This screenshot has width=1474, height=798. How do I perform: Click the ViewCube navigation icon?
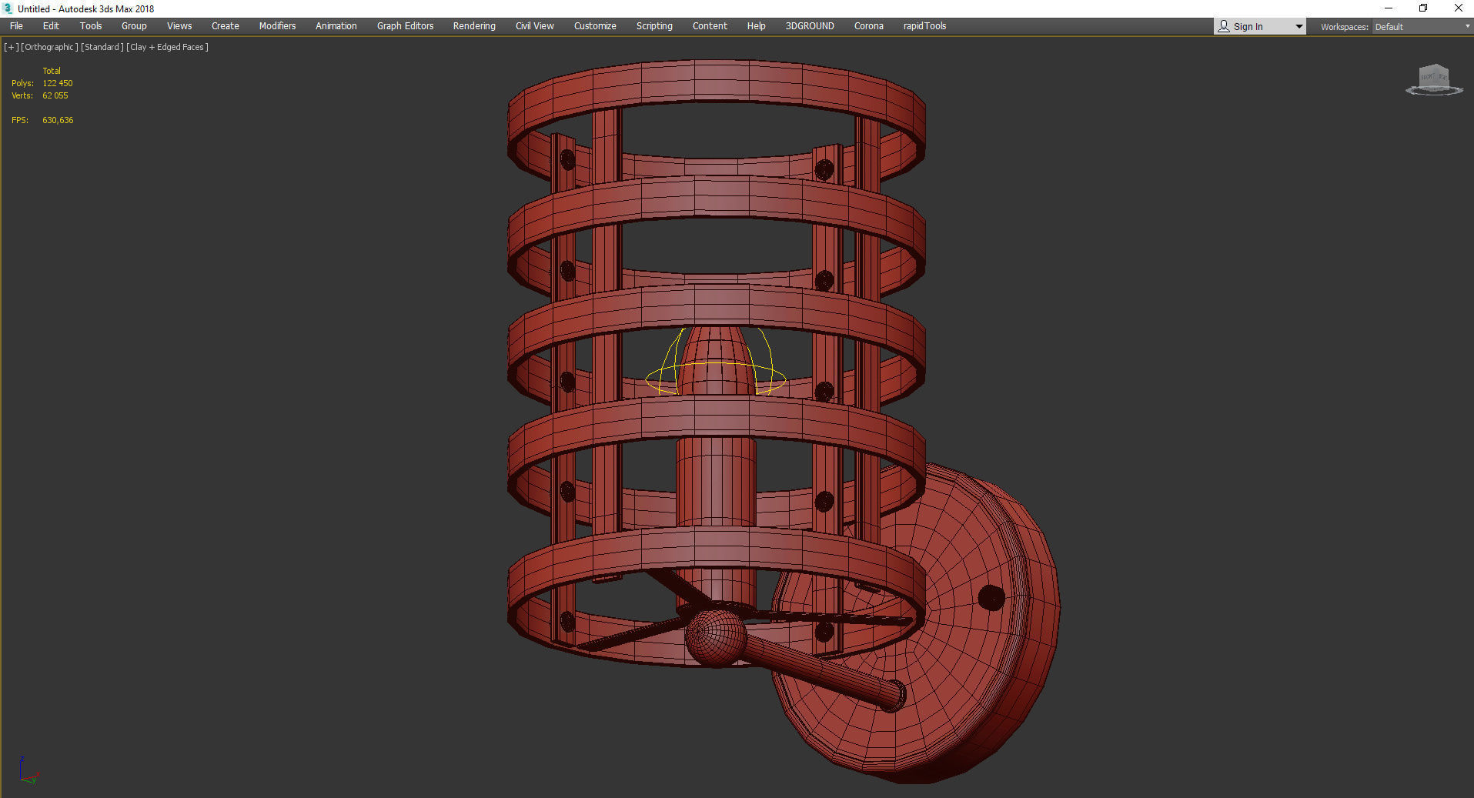tap(1434, 80)
